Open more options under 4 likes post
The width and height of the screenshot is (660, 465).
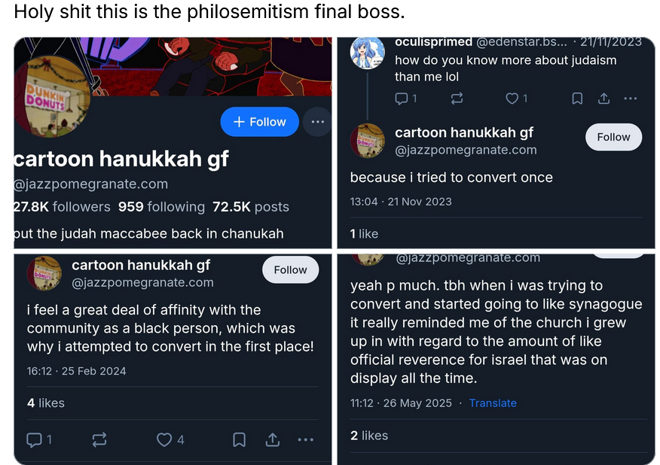click(x=305, y=439)
